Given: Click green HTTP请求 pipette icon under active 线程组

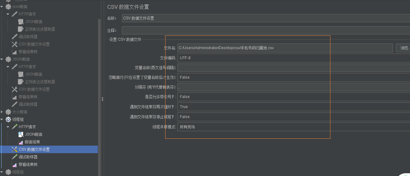Looking at the screenshot, I should point(15,127).
